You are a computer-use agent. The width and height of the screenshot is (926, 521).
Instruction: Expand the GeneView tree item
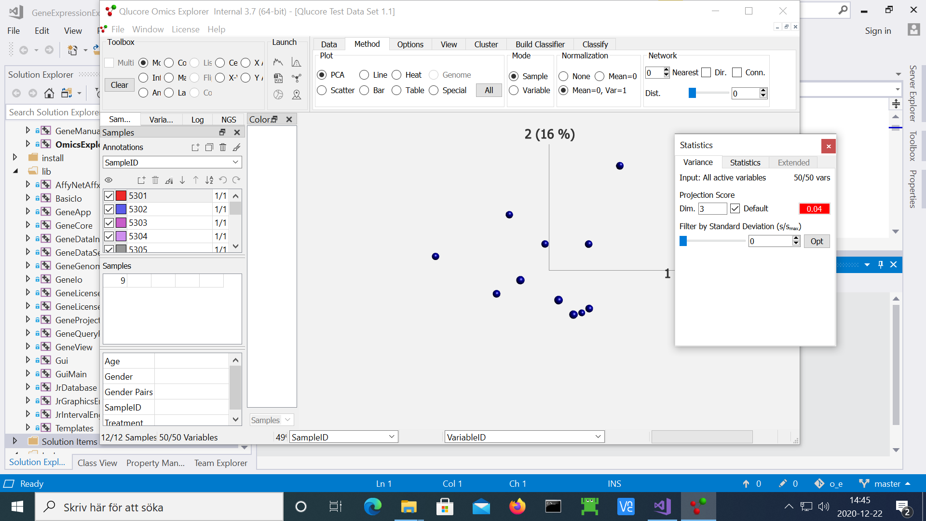(27, 347)
